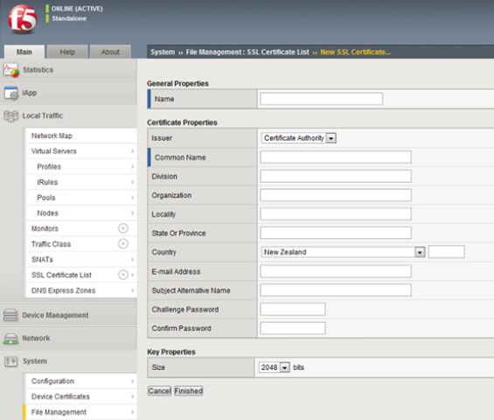Viewport: 494px width, 420px height.
Task: Switch to the Help tab
Action: tap(67, 52)
